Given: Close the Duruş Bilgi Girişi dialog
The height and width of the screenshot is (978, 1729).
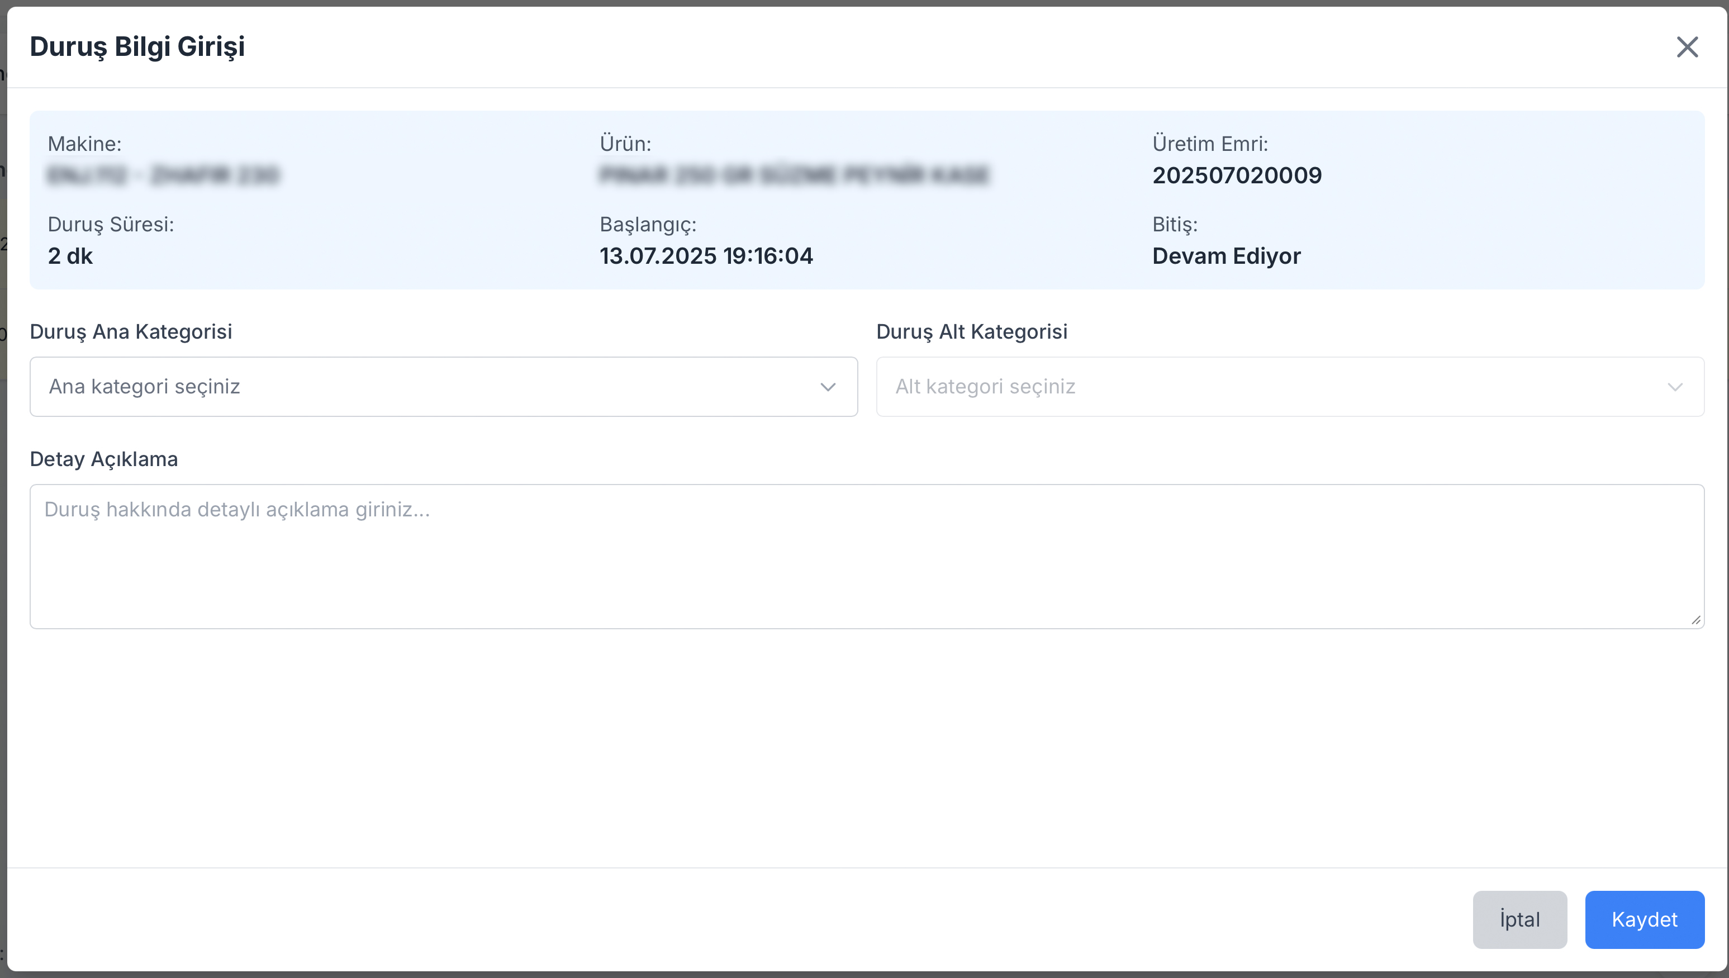Looking at the screenshot, I should 1687,47.
